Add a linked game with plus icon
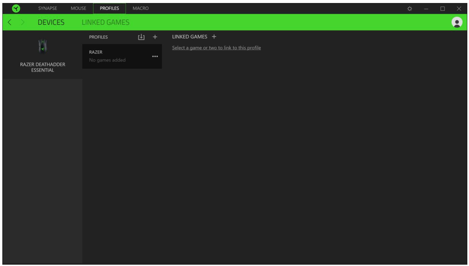The image size is (469, 266). (214, 36)
